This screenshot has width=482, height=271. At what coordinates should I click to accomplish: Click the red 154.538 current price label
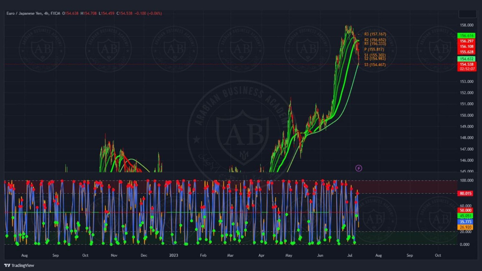[x=467, y=64]
